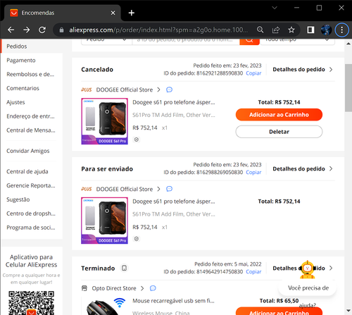This screenshot has height=315, width=352.
Task: Click the orange search button
Action: pyautogui.click(x=249, y=41)
